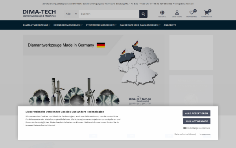Click the magnifier search button
This screenshot has width=236, height=148.
pyautogui.click(x=143, y=14)
